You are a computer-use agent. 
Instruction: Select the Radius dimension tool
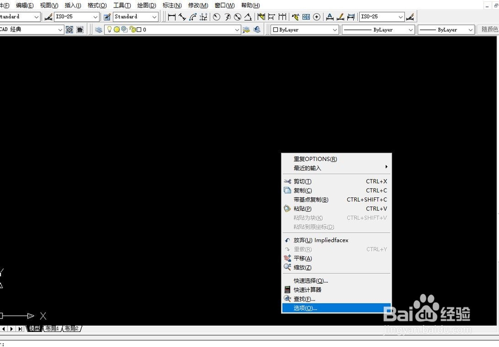tap(217, 16)
